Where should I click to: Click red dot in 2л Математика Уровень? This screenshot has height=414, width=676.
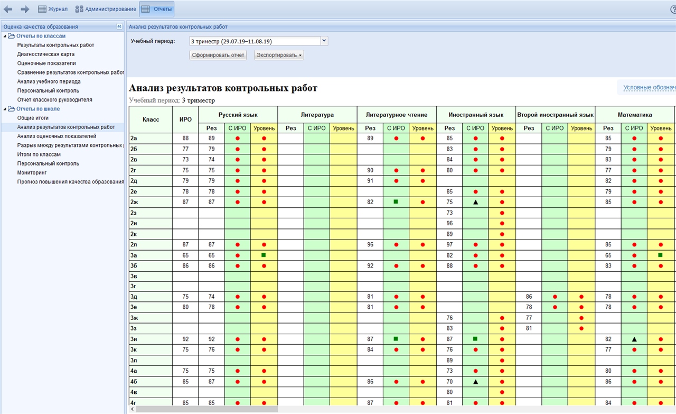(661, 245)
